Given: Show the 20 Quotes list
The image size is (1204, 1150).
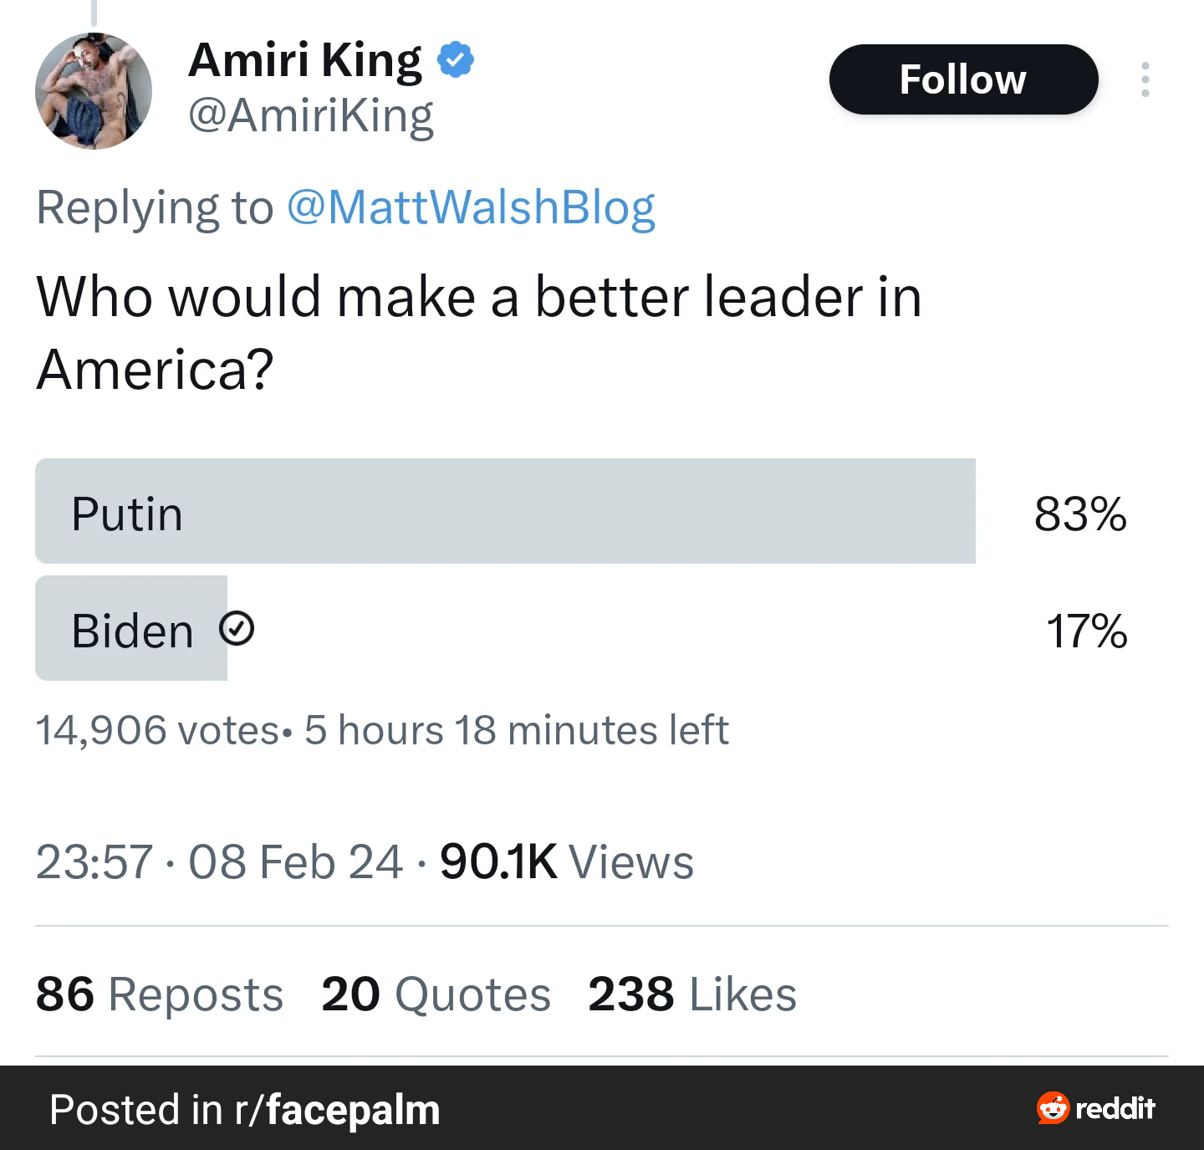Looking at the screenshot, I should pos(436,994).
